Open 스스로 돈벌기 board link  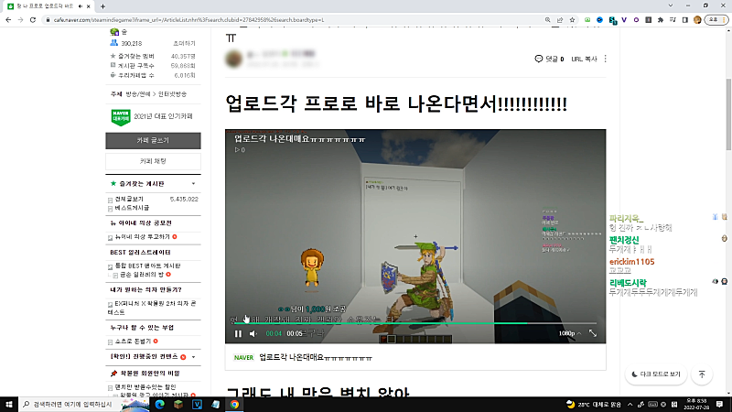133,342
